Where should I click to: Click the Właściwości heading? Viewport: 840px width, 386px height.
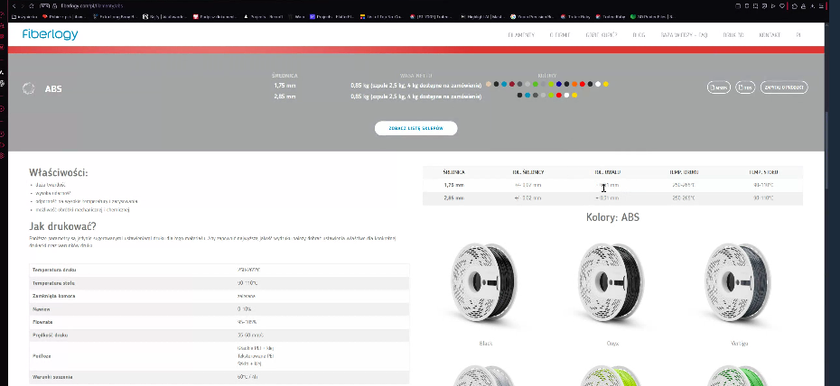coord(59,172)
